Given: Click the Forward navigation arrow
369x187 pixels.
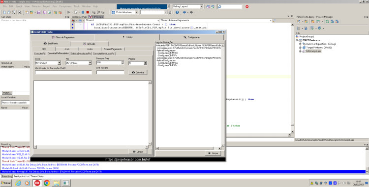Looking at the screenshot, I should [x=191, y=12].
